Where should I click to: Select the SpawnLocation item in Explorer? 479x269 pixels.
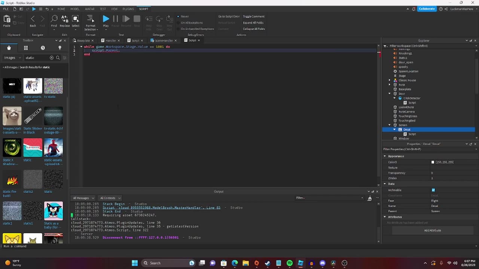point(408,71)
